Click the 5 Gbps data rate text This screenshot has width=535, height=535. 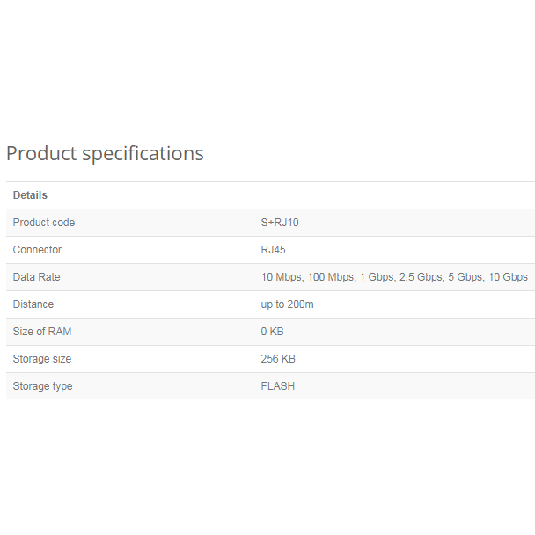[466, 277]
